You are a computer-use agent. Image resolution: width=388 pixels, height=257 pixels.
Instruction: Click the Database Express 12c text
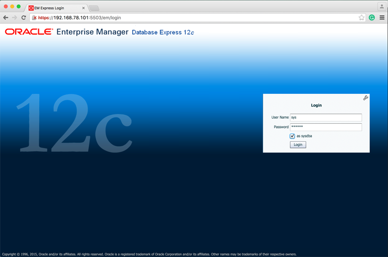click(x=163, y=33)
